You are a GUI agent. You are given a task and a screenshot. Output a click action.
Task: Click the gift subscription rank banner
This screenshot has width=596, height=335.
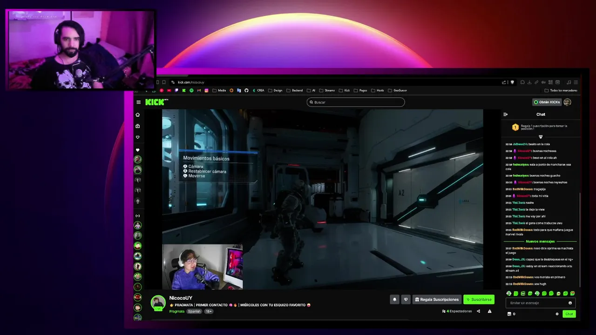coord(541,127)
